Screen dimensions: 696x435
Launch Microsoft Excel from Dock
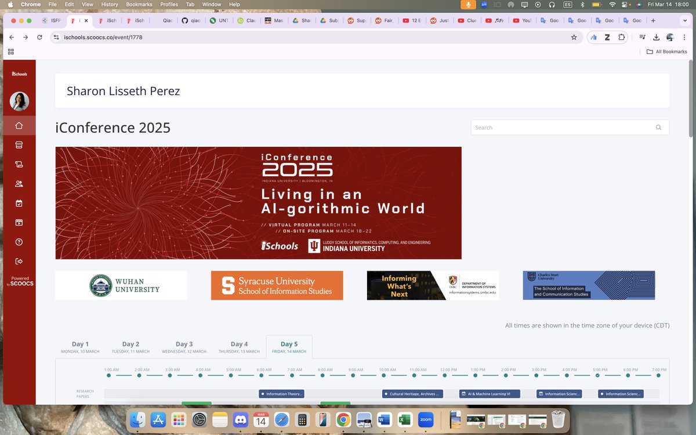(x=405, y=419)
